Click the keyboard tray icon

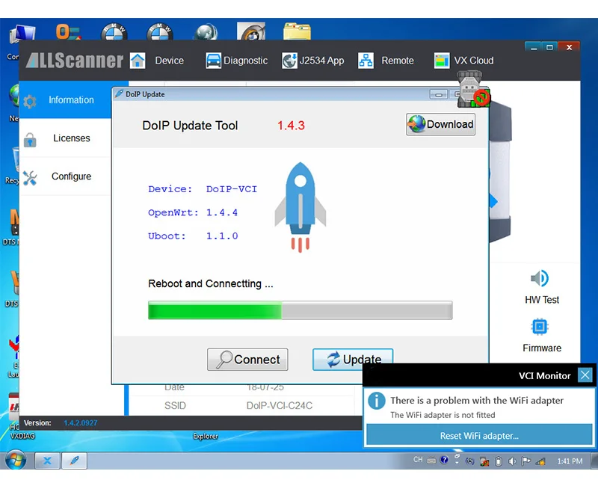tap(431, 461)
